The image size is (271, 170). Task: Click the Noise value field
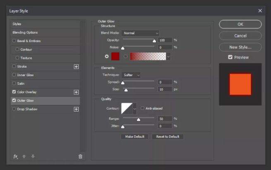click(165, 47)
